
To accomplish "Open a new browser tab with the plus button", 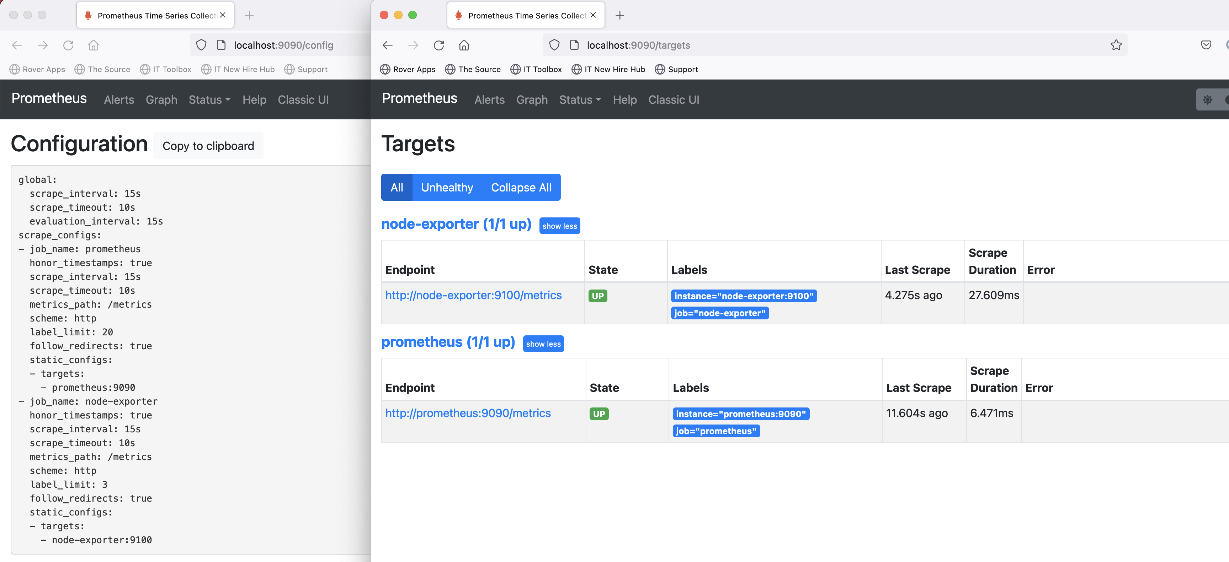I will click(620, 15).
